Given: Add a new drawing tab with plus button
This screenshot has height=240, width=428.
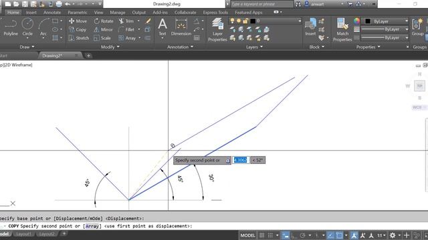Looking at the screenshot, I should [x=88, y=56].
